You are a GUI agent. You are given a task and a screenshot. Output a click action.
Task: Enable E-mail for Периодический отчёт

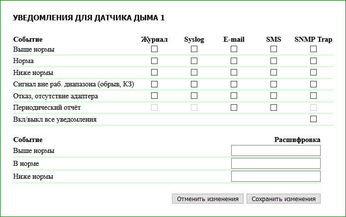pos(234,107)
